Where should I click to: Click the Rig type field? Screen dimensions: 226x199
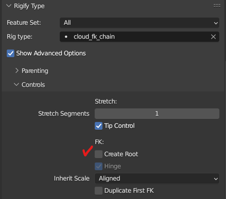pos(139,37)
